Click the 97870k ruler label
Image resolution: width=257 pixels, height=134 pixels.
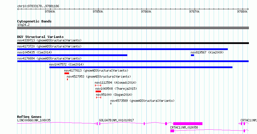point(194,12)
